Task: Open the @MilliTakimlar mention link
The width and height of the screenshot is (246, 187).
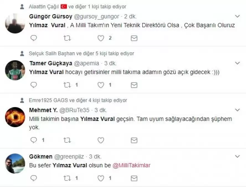Action: [132, 165]
